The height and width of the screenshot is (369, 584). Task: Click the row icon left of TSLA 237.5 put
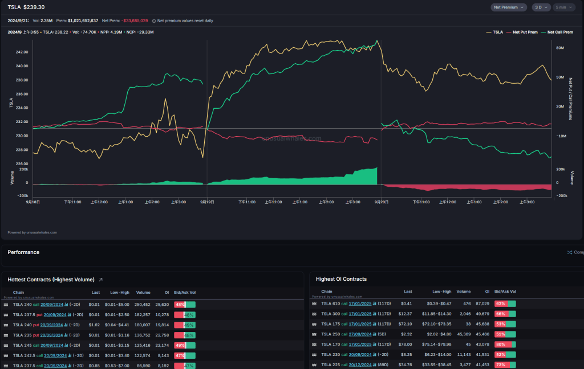point(6,314)
